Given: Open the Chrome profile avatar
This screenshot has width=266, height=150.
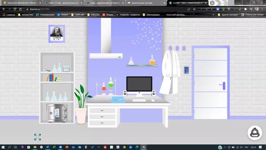Looking at the screenshot, I should pos(257,9).
